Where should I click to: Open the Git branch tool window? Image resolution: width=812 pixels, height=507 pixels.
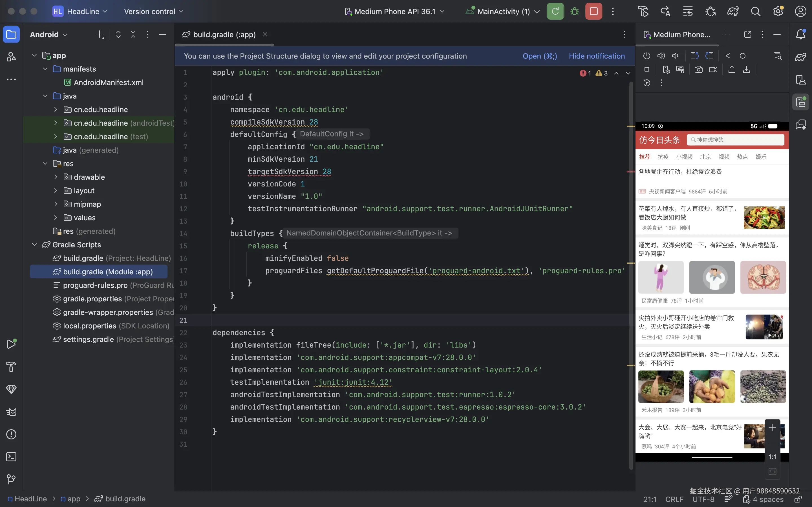pyautogui.click(x=11, y=479)
